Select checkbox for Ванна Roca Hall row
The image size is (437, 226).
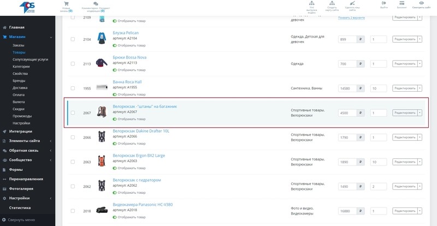(x=73, y=88)
